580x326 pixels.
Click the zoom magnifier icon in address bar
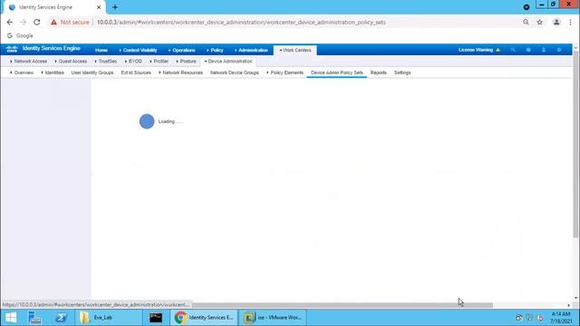click(526, 22)
